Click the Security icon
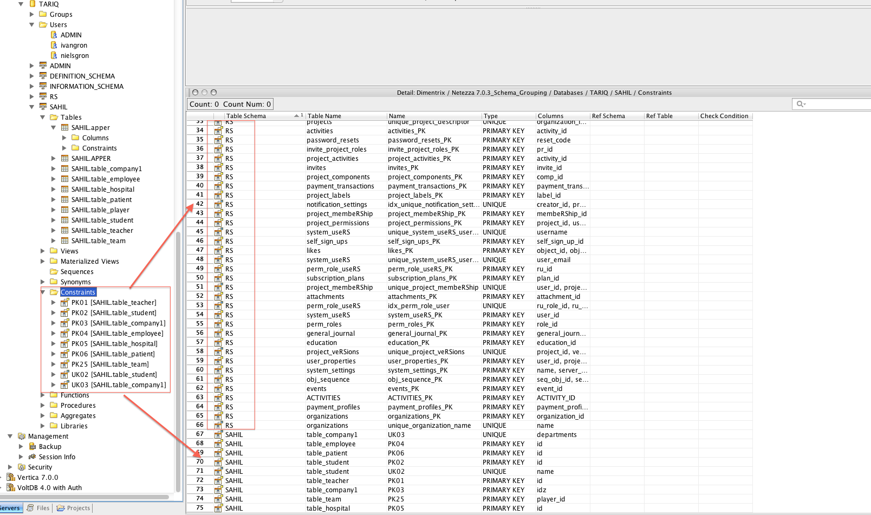 pyautogui.click(x=22, y=467)
